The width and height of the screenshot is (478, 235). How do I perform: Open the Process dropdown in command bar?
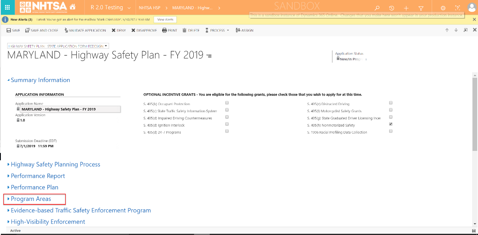tap(217, 30)
